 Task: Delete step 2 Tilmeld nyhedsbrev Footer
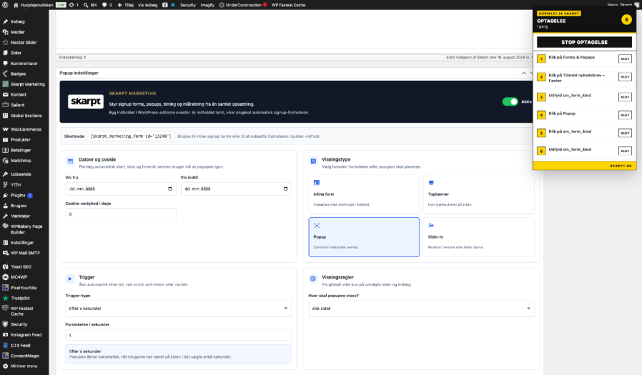point(625,77)
